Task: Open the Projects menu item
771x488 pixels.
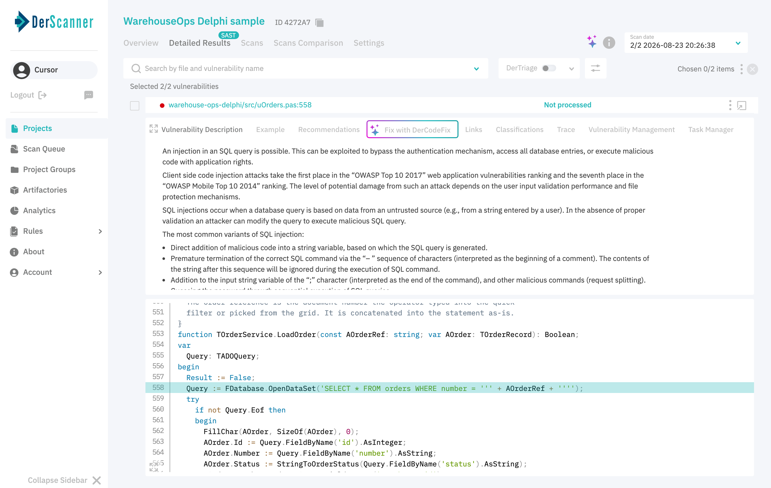Action: 56,128
